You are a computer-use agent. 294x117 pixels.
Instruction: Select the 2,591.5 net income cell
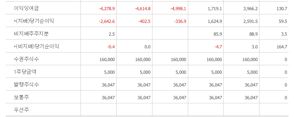pyautogui.click(x=251, y=21)
